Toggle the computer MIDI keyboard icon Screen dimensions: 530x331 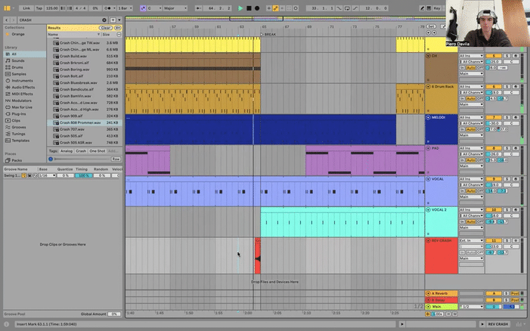tap(429, 8)
